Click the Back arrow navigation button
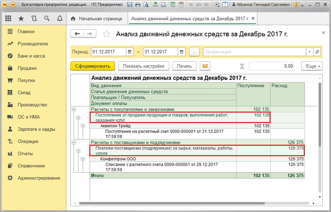Viewport: 331px width, 212px height. 77,34
